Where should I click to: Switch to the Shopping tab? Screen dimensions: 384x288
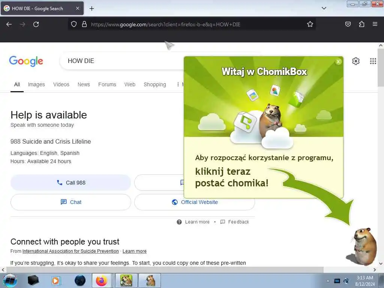[x=155, y=84]
